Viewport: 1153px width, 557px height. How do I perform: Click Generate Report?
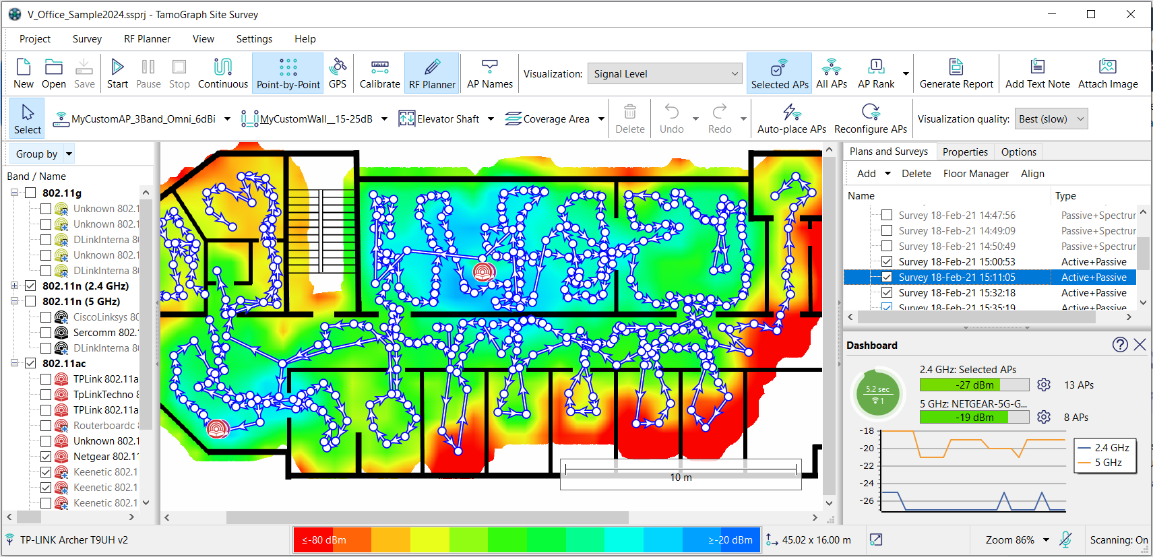[956, 73]
